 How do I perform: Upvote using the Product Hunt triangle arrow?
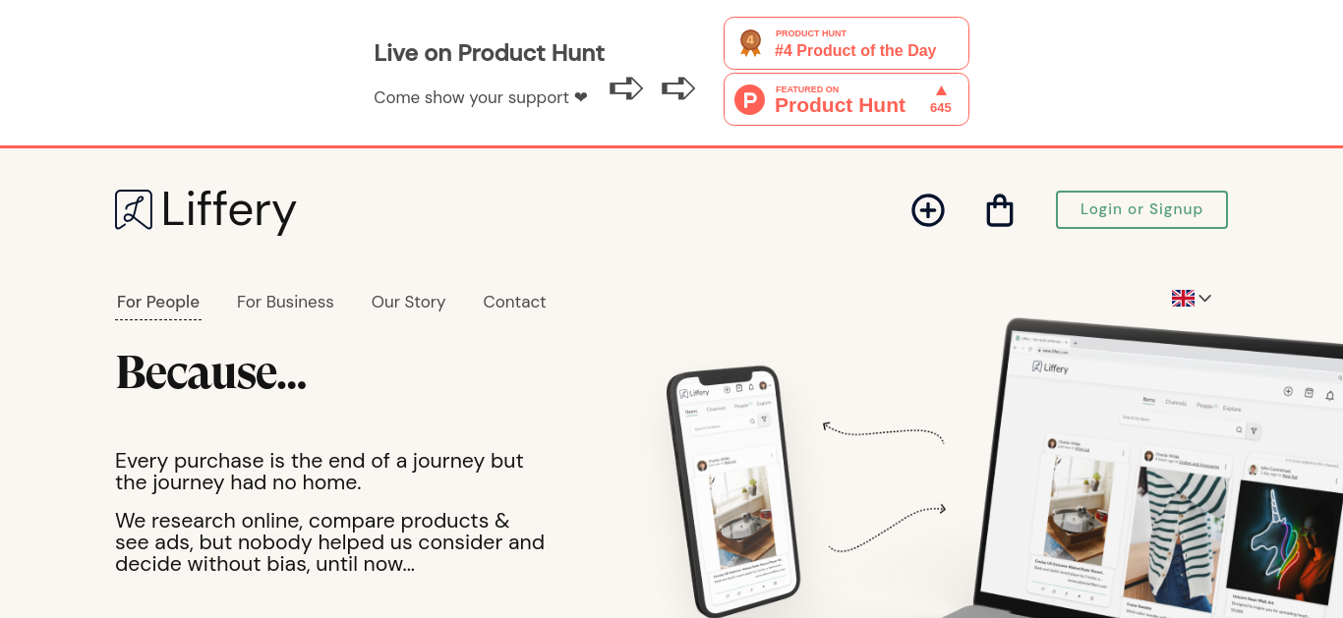click(x=941, y=90)
